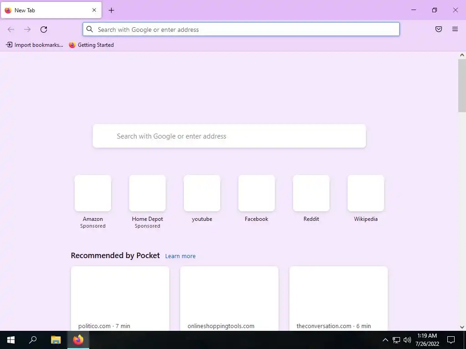Open File Explorer from taskbar

[56, 340]
